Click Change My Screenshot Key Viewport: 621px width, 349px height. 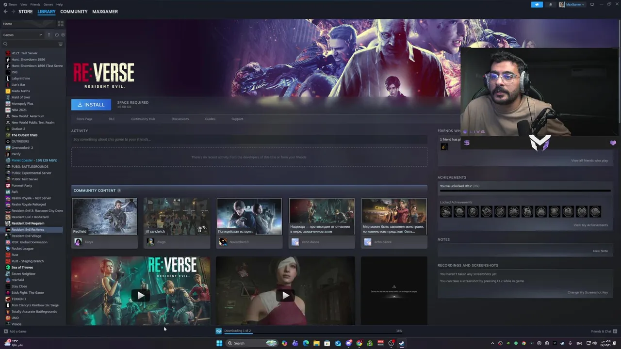pos(588,292)
